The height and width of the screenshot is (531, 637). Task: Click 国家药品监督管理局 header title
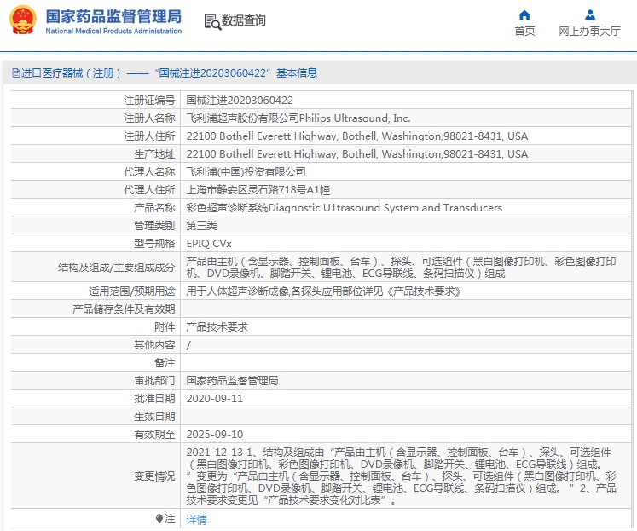coord(113,16)
